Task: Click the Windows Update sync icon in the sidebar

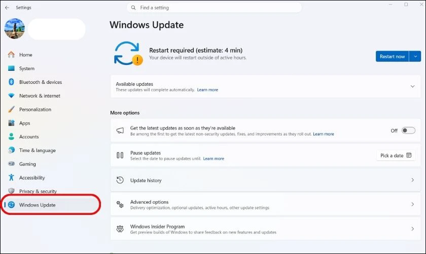Action: [11, 205]
